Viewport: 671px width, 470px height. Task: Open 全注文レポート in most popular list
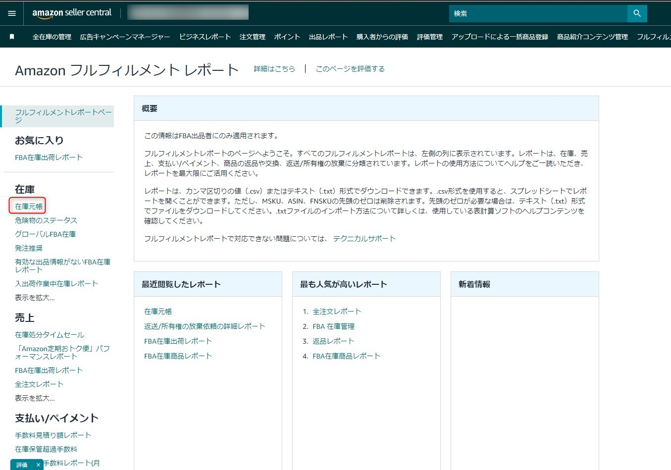(337, 312)
